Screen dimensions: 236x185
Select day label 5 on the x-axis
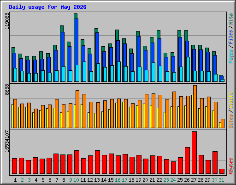[43, 180]
